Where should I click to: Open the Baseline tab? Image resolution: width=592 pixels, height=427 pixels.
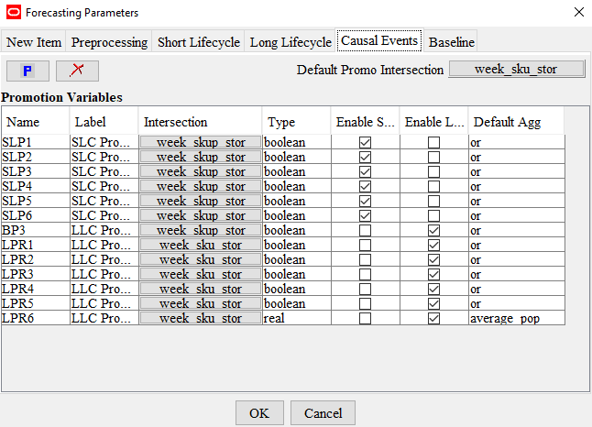(x=452, y=42)
